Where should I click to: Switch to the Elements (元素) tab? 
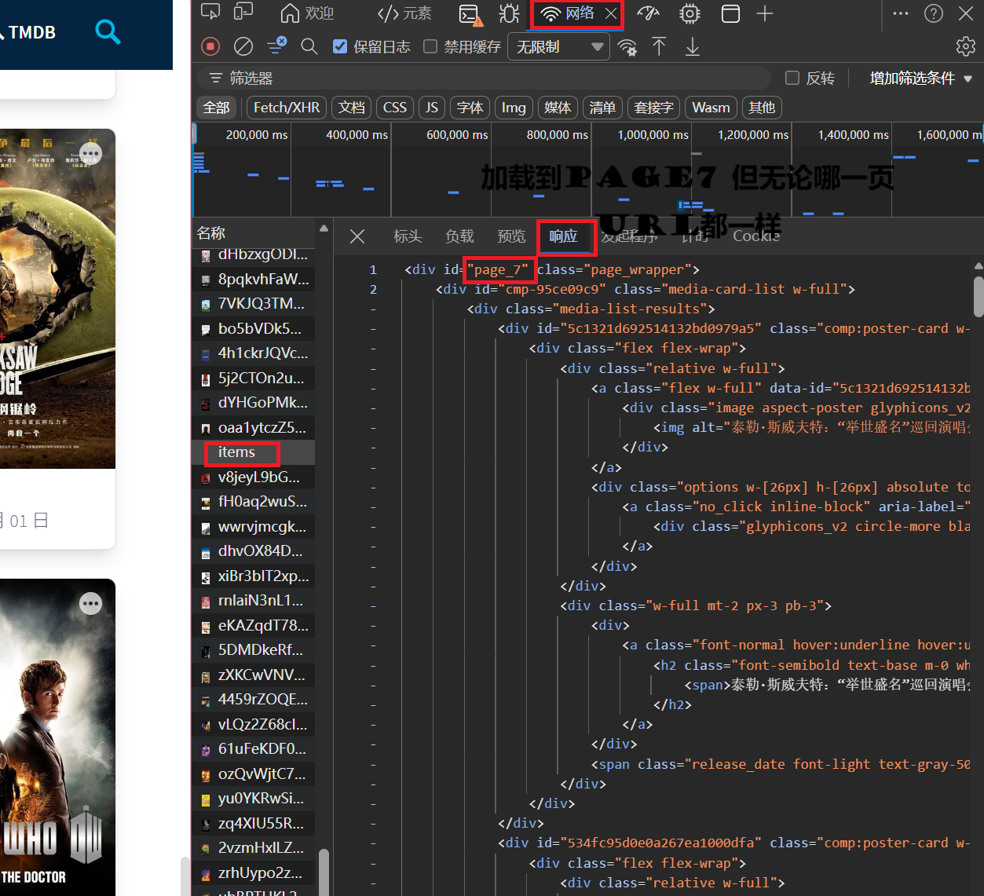(x=404, y=13)
